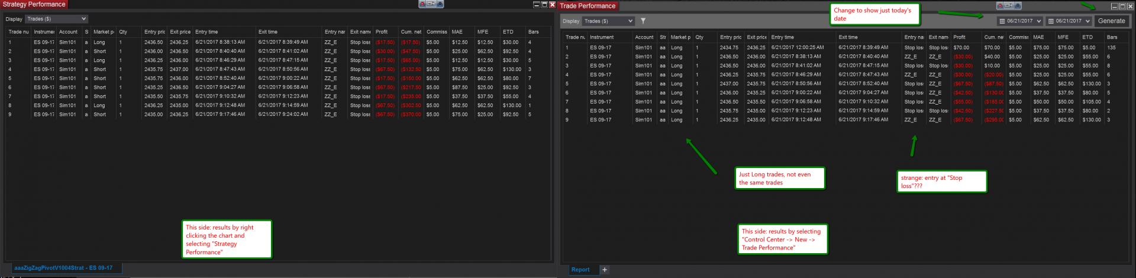Select the aaaZigZagPivotV1004Strat - ES 09-17 tab
The width and height of the screenshot is (1136, 278).
63,268
